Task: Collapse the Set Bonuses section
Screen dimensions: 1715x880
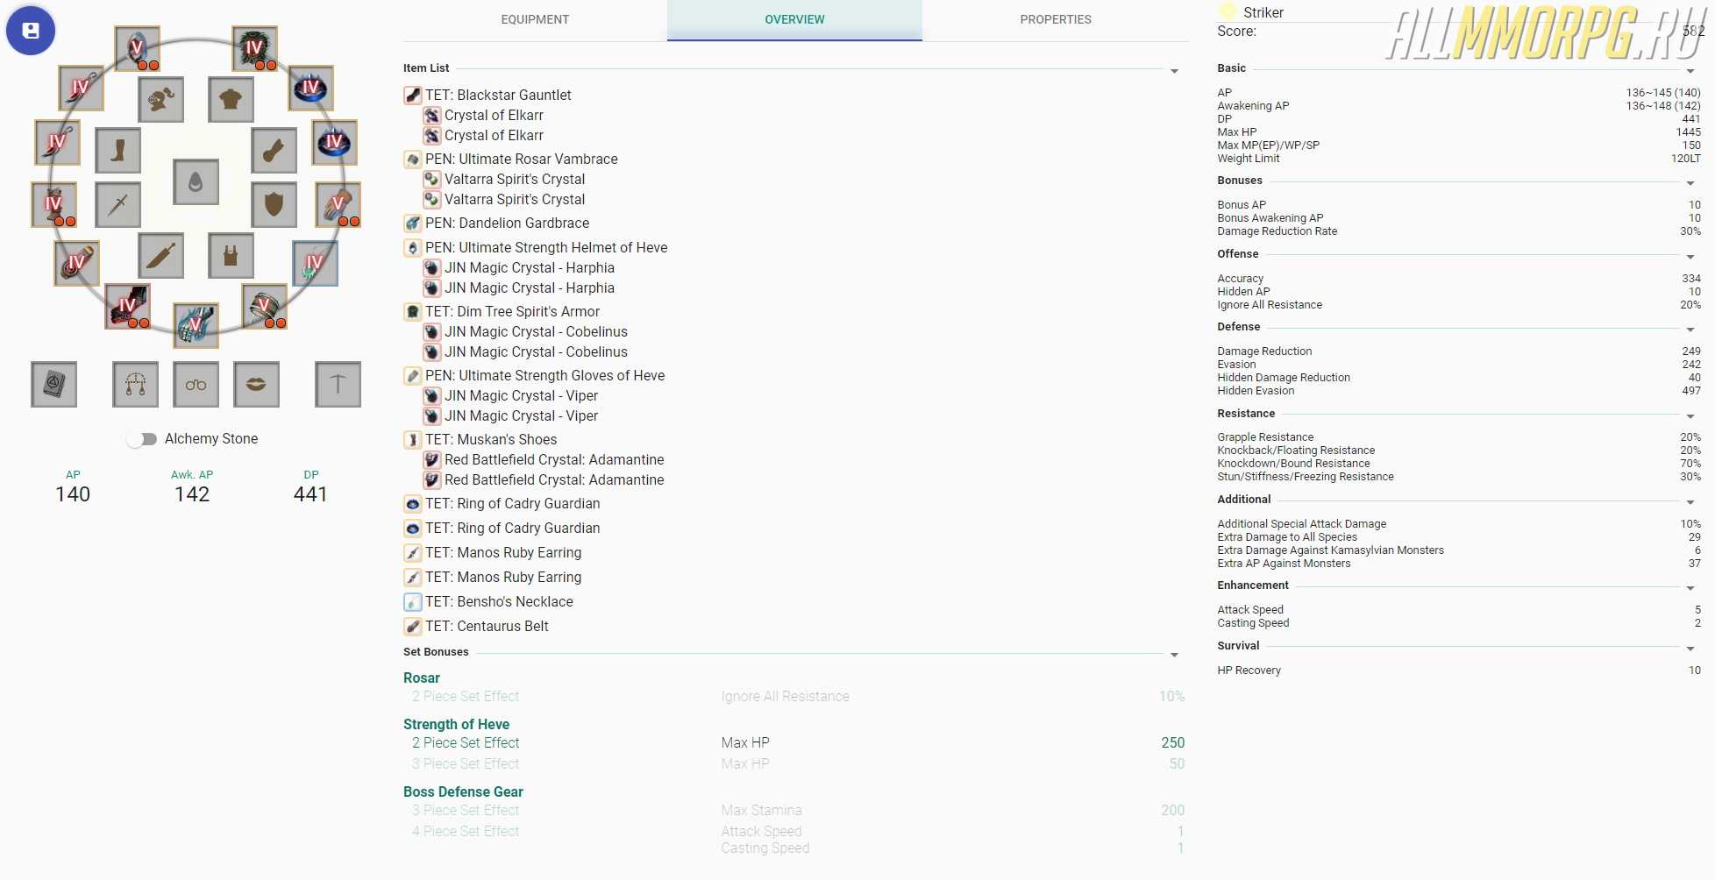Action: (1174, 655)
